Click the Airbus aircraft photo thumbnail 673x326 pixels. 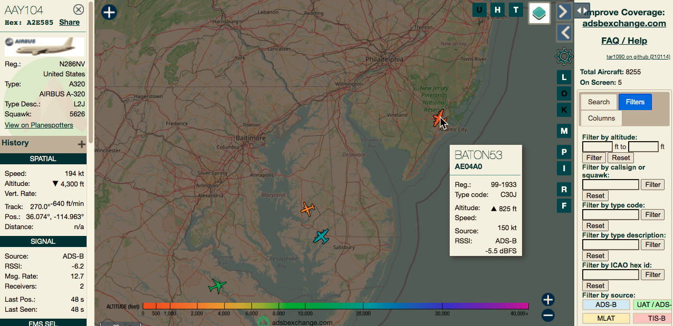point(44,46)
